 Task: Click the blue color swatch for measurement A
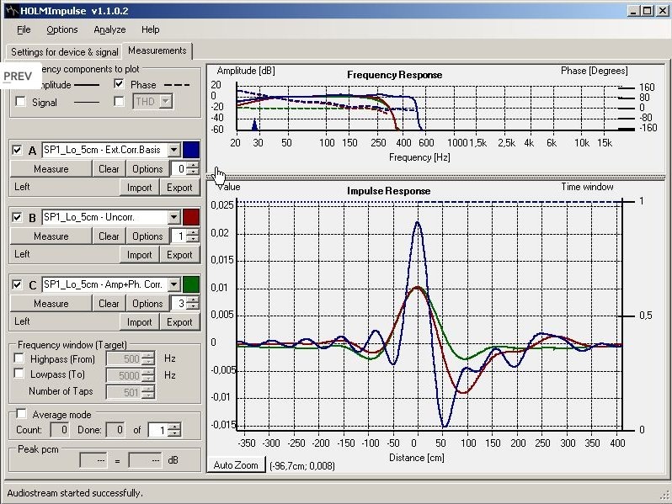191,150
